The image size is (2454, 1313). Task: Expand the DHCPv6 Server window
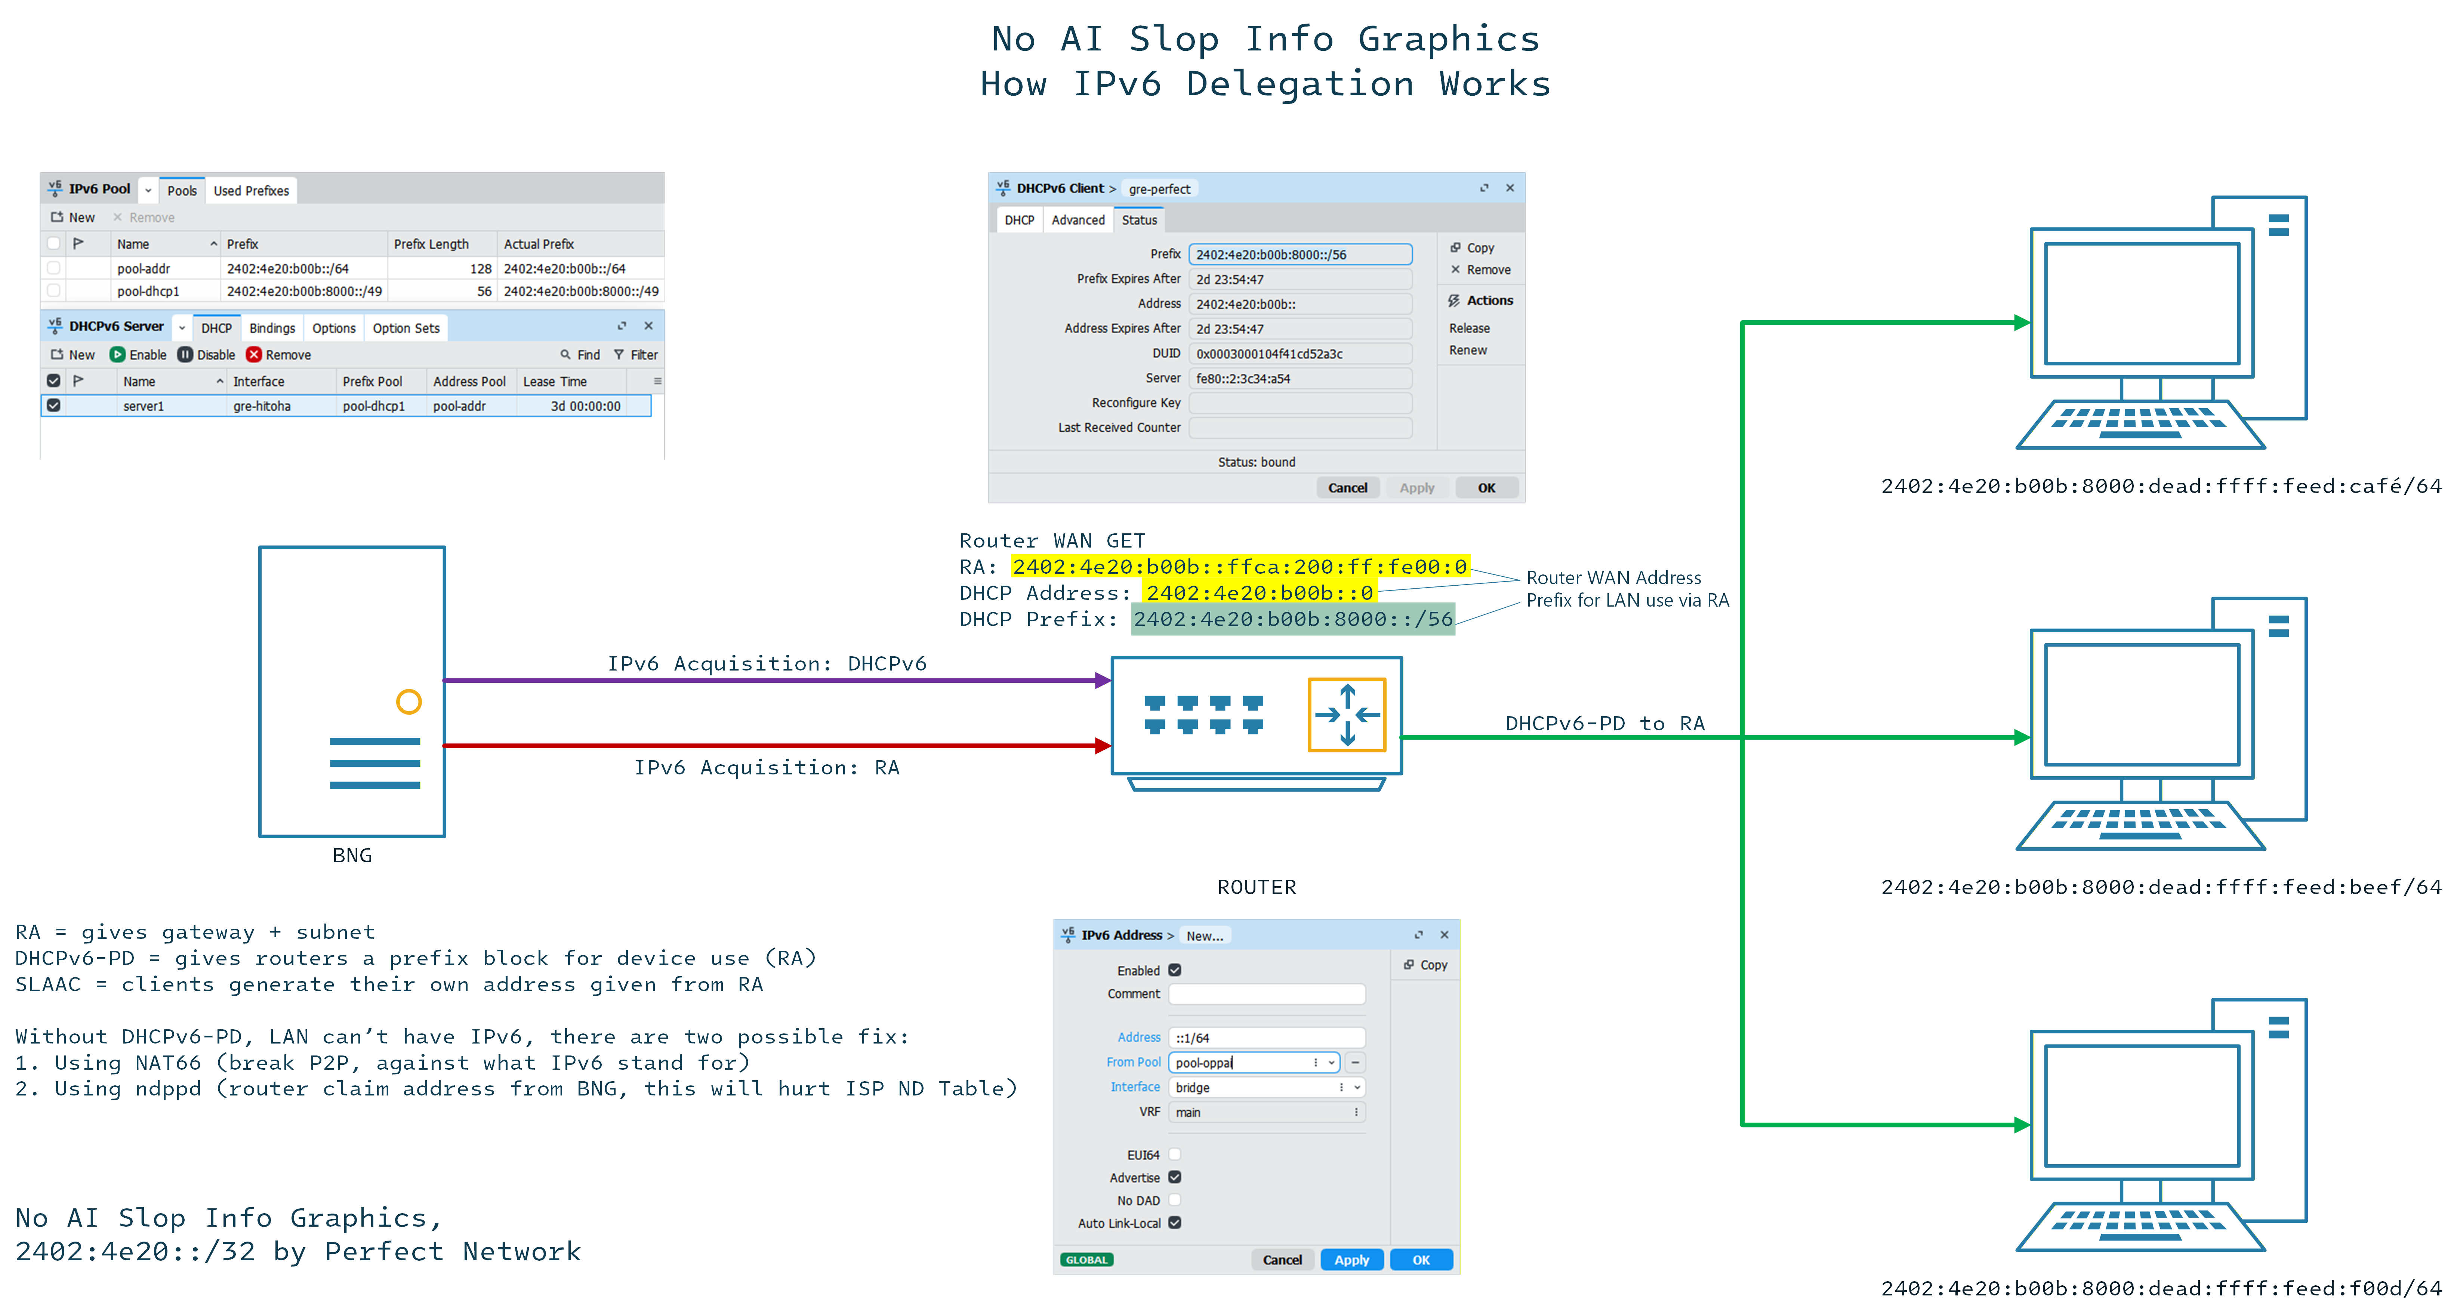622,326
